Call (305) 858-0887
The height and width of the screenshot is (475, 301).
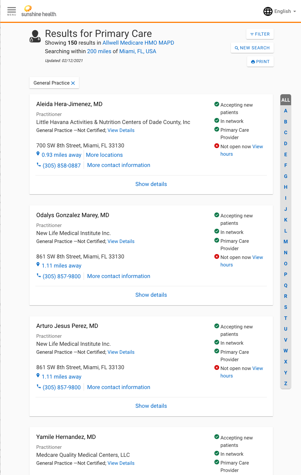point(62,165)
